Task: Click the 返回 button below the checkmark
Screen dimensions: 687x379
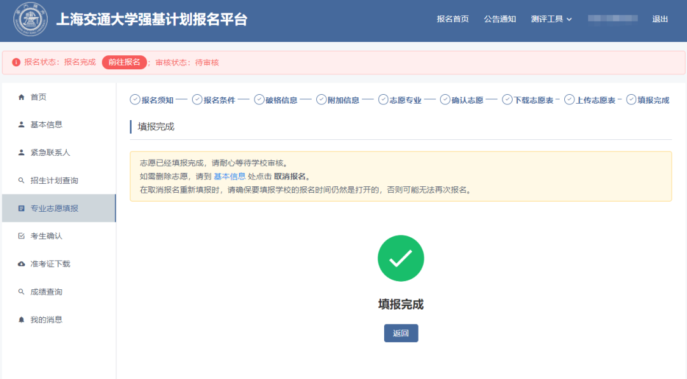Action: pos(401,333)
